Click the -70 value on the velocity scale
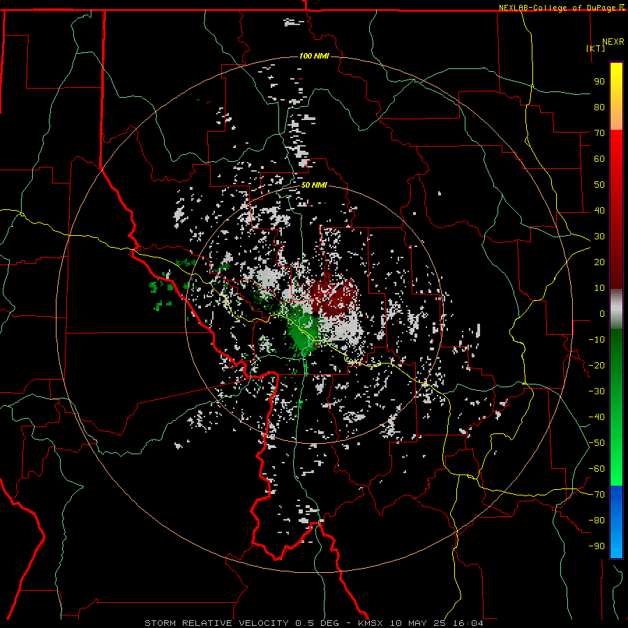Viewport: 628px width, 628px height. (597, 495)
